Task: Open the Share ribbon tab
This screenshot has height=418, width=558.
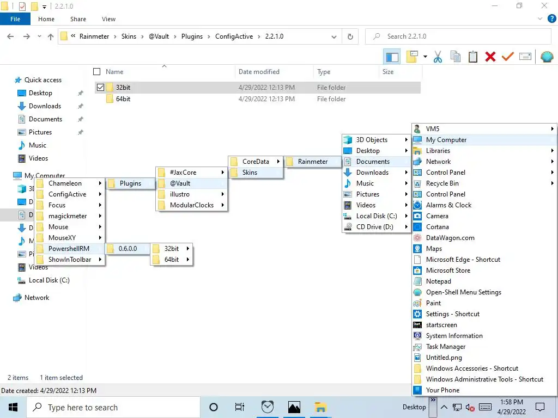Action: click(x=78, y=19)
